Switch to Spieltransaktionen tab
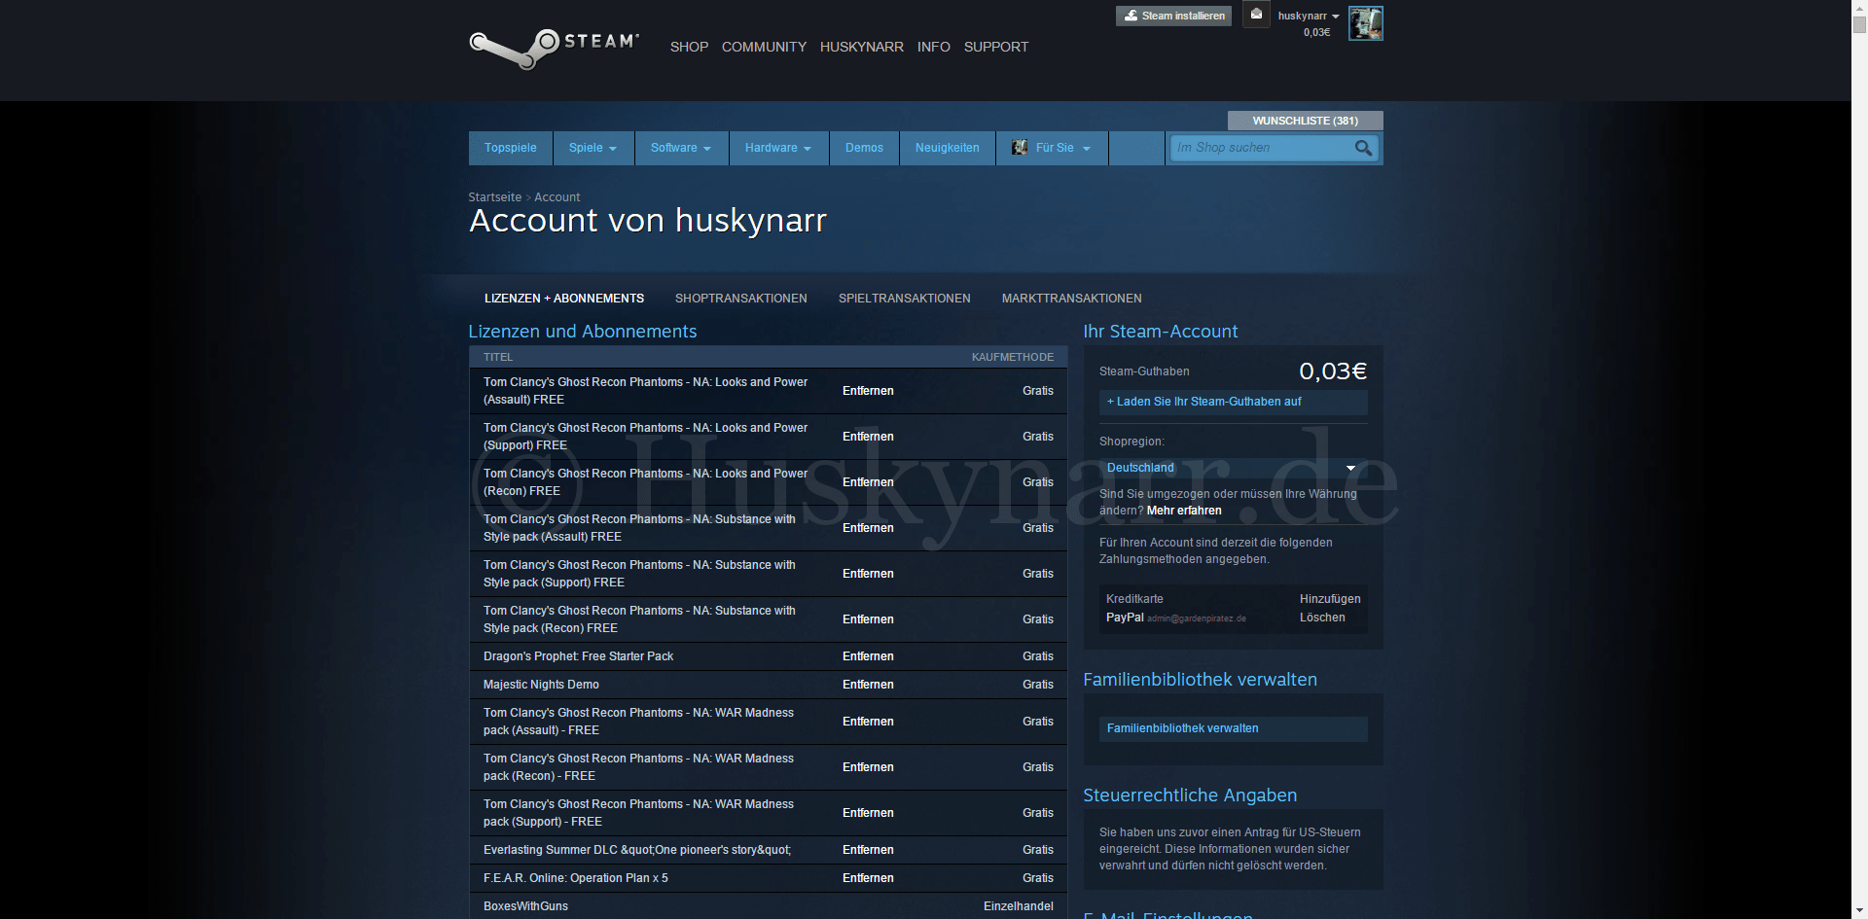 coord(905,299)
